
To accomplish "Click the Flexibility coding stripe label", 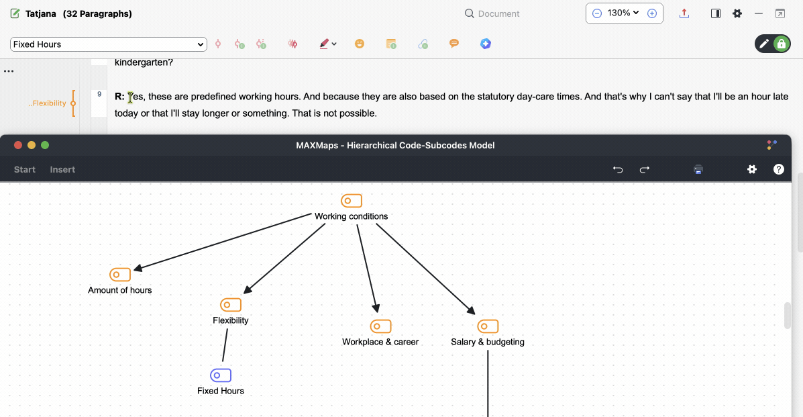I will (x=47, y=103).
